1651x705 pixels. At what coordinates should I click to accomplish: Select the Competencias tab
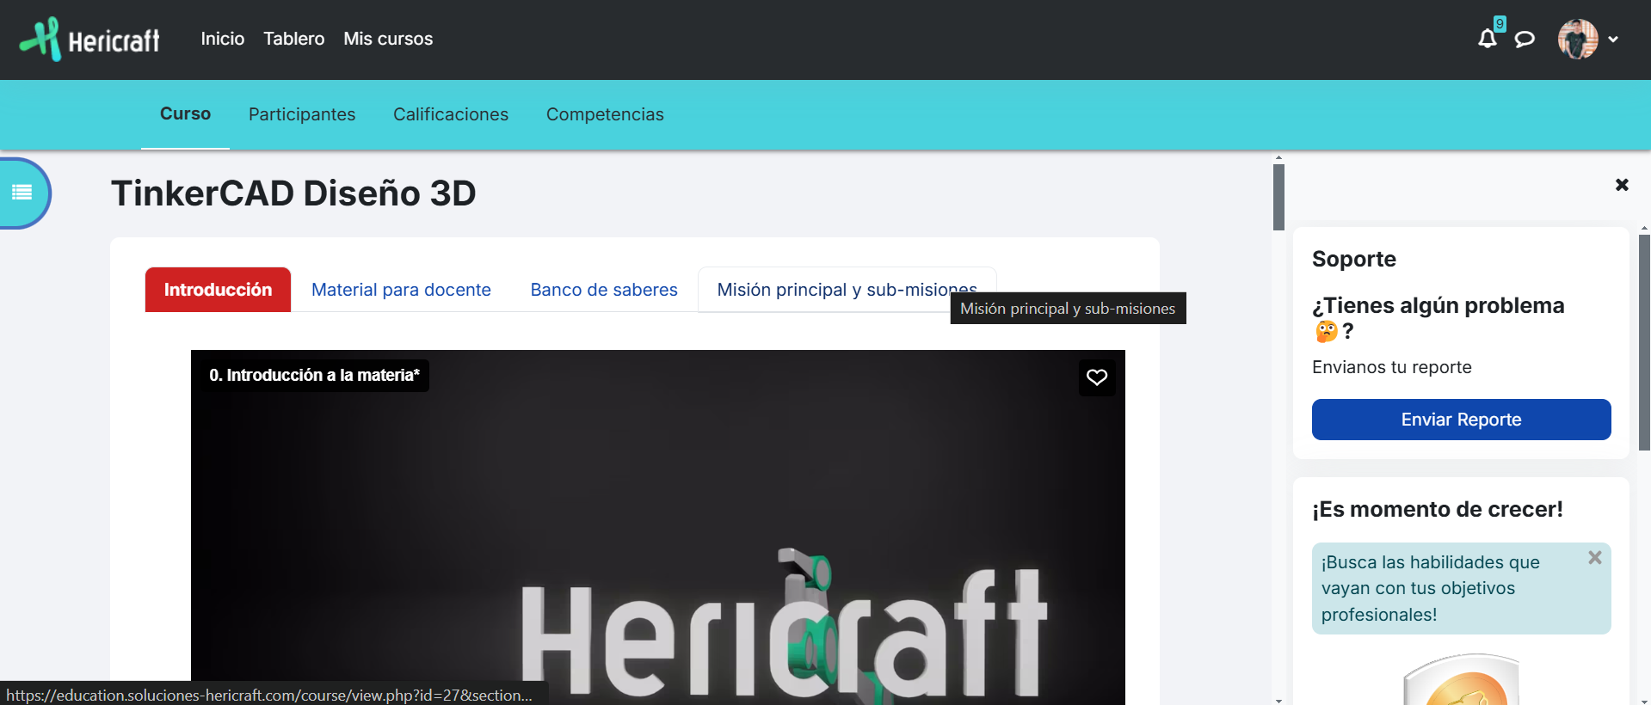(604, 114)
